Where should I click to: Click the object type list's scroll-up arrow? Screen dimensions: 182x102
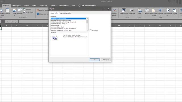pos(87,19)
